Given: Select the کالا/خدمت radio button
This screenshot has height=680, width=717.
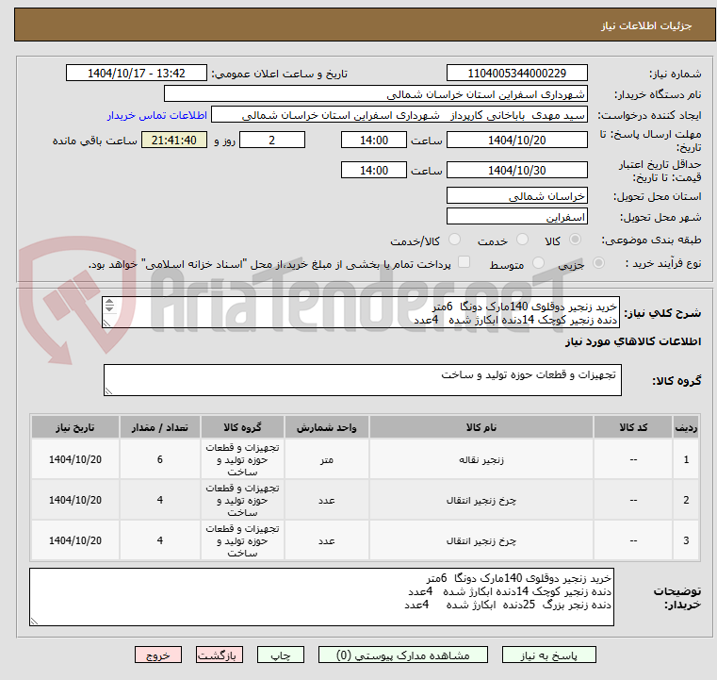Looking at the screenshot, I should (454, 240).
